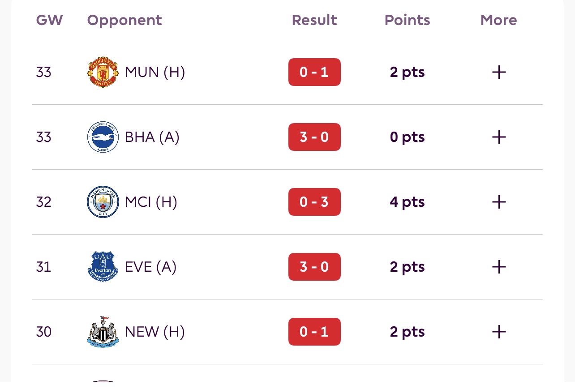Viewport: 575px width, 389px height.
Task: Click the Everton club crest
Action: (x=103, y=267)
